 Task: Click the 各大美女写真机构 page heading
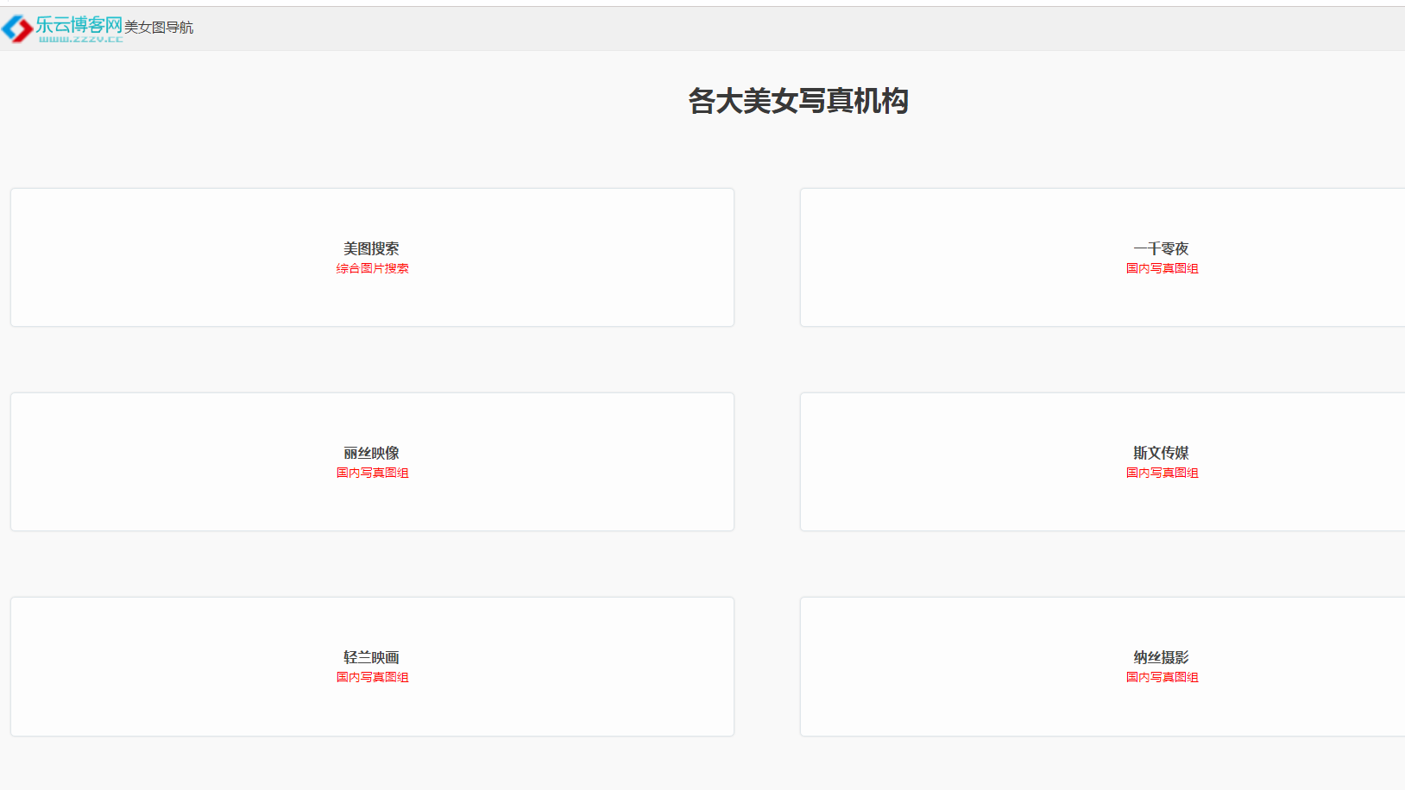point(797,101)
